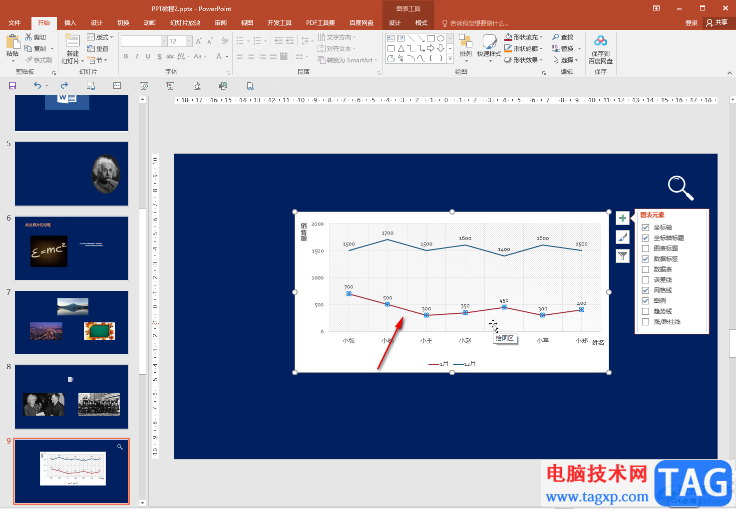Open the 文件 (File) tab

coord(14,23)
